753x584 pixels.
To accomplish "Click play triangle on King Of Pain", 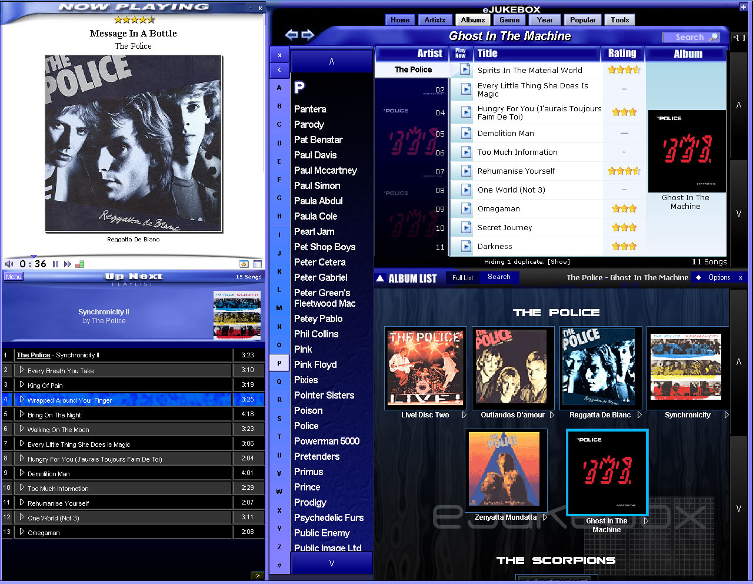I will [22, 385].
